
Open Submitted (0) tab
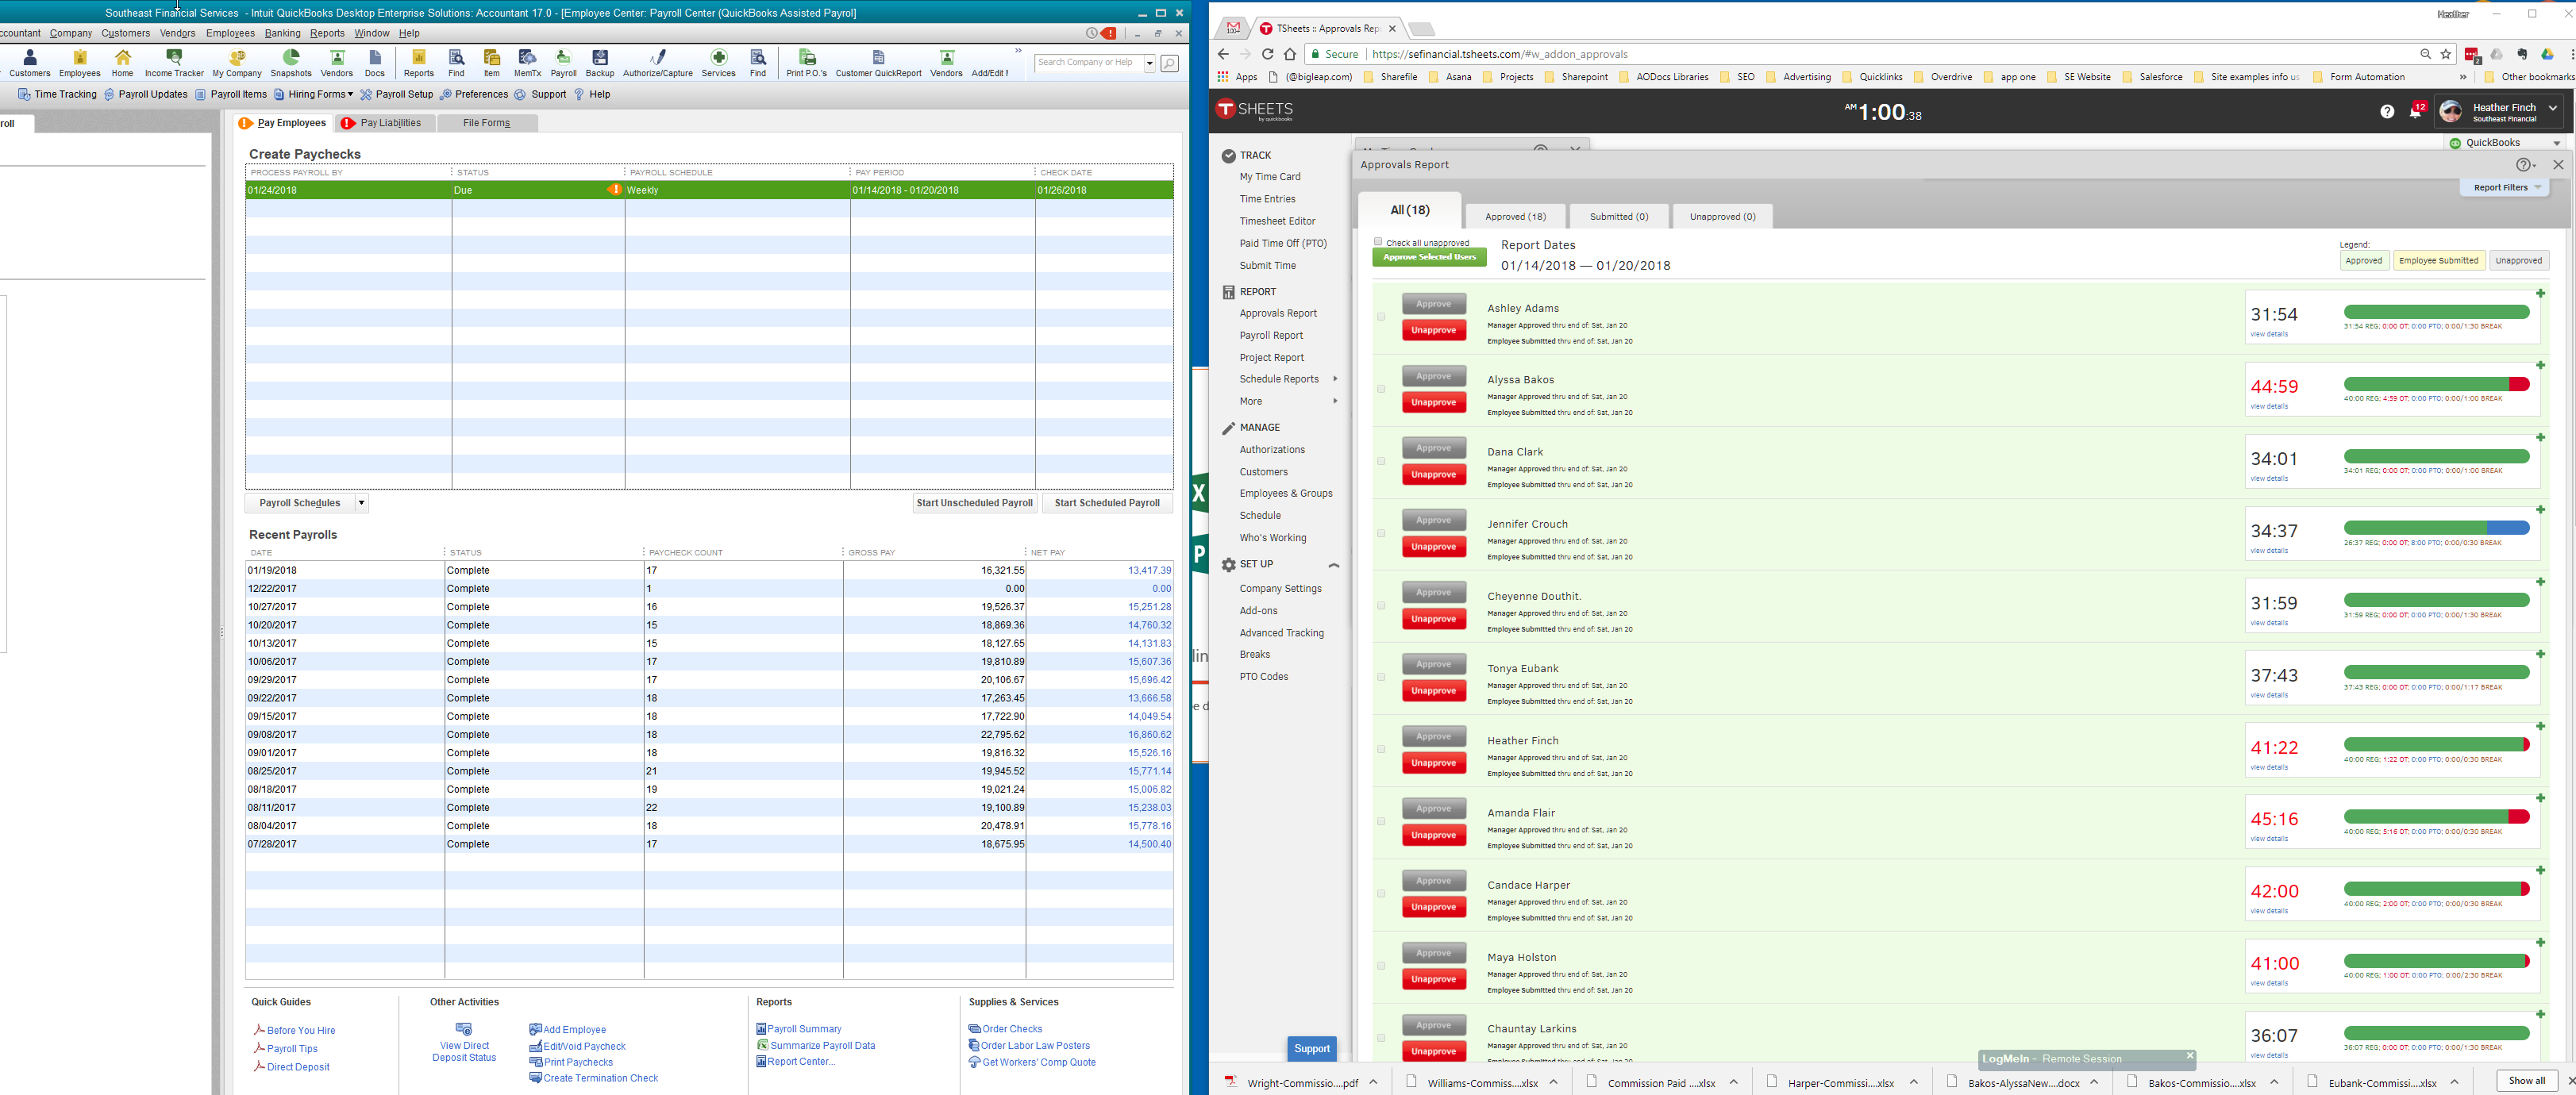tap(1618, 216)
